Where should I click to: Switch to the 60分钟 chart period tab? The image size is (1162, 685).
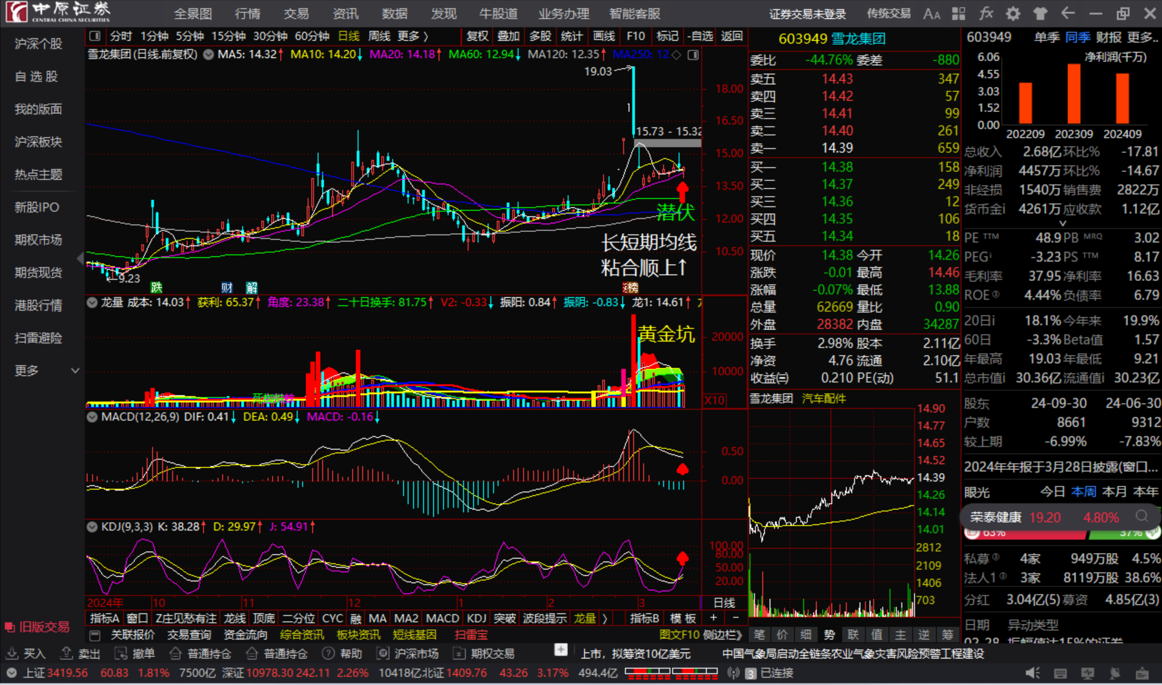click(312, 36)
